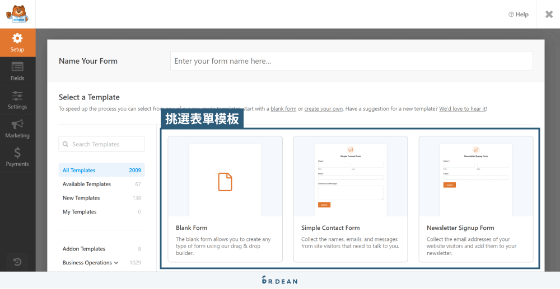The height and width of the screenshot is (289, 560).
Task: Open the Payments dollar panel
Action: pyautogui.click(x=17, y=157)
